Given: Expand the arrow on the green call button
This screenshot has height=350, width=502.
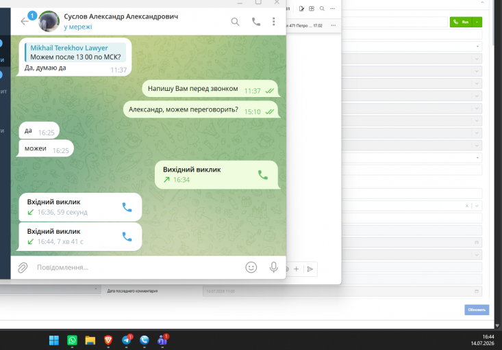Looking at the screenshot, I should pyautogui.click(x=477, y=22).
